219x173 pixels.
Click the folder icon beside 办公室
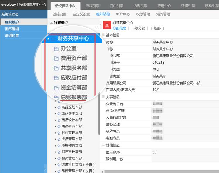pyautogui.click(x=56, y=49)
